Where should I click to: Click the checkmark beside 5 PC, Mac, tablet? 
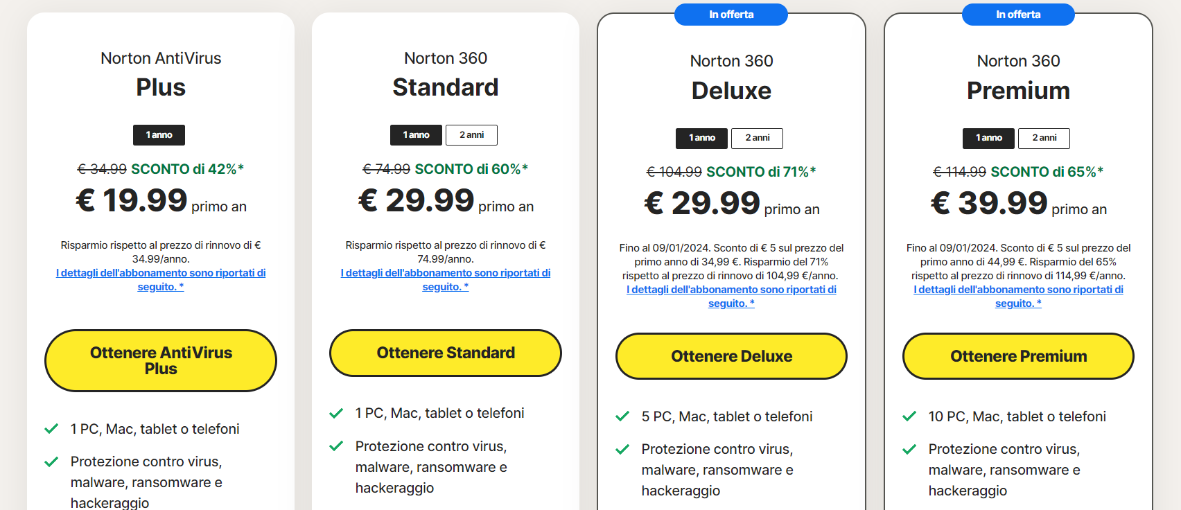tap(622, 416)
